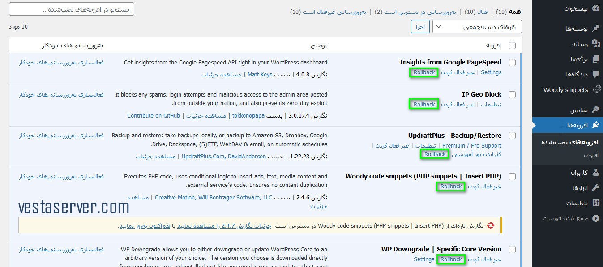Open the Media (رسانه) sidebar icon
This screenshot has width=603, height=267.
tap(595, 44)
